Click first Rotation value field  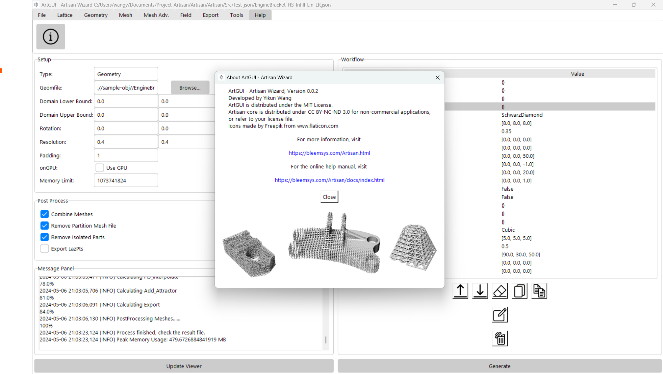click(126, 128)
